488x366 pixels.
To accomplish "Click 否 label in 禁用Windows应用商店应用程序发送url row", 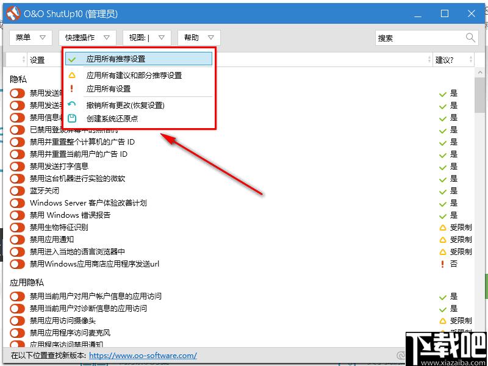I will tap(454, 264).
